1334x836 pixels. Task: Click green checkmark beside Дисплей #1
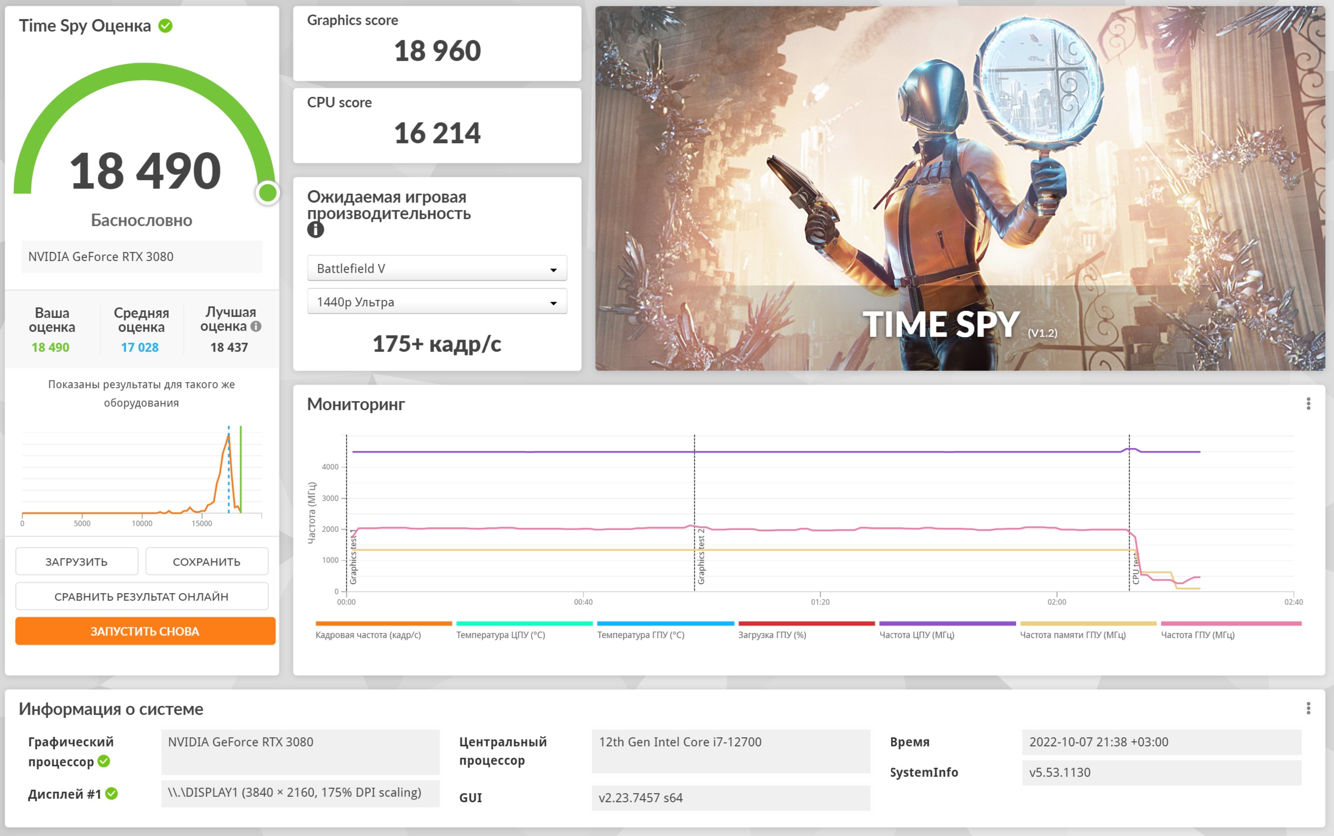click(x=112, y=794)
